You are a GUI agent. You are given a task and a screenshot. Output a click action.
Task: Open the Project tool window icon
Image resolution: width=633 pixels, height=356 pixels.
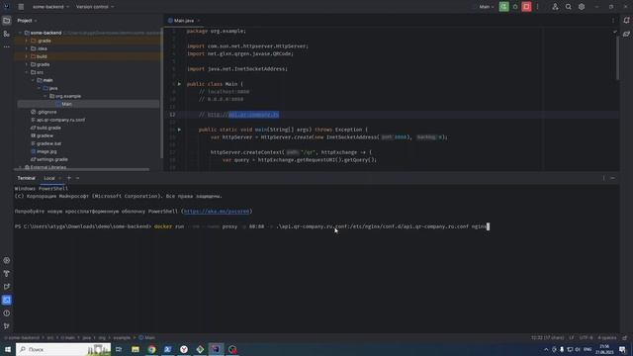pyautogui.click(x=7, y=21)
